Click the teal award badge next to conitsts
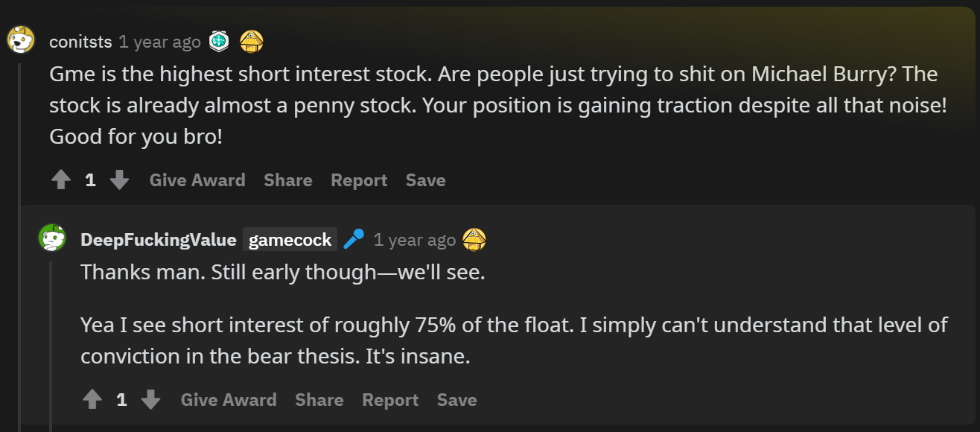Image resolution: width=980 pixels, height=432 pixels. coord(219,42)
